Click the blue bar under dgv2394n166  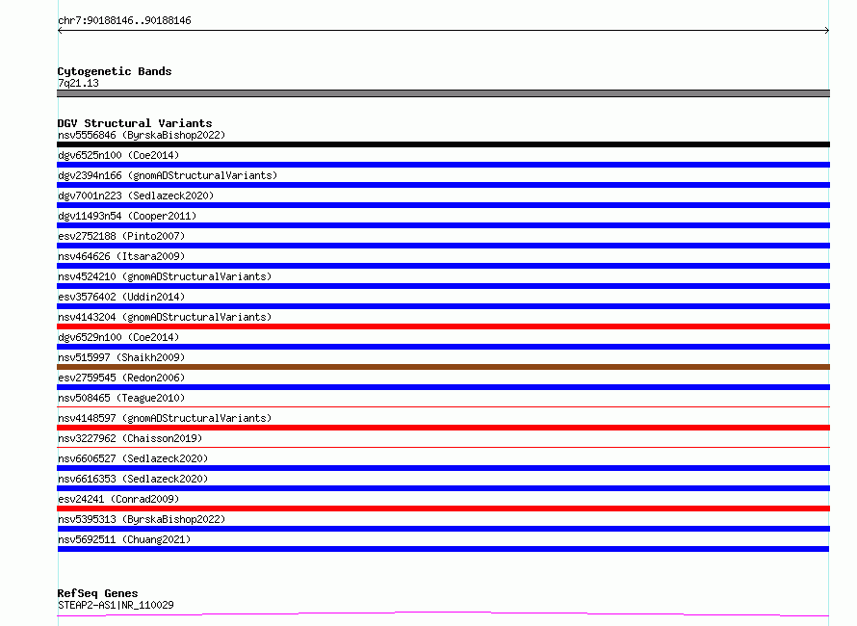(x=443, y=185)
